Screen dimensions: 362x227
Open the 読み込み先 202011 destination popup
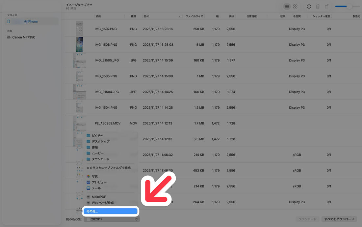[x=112, y=219]
